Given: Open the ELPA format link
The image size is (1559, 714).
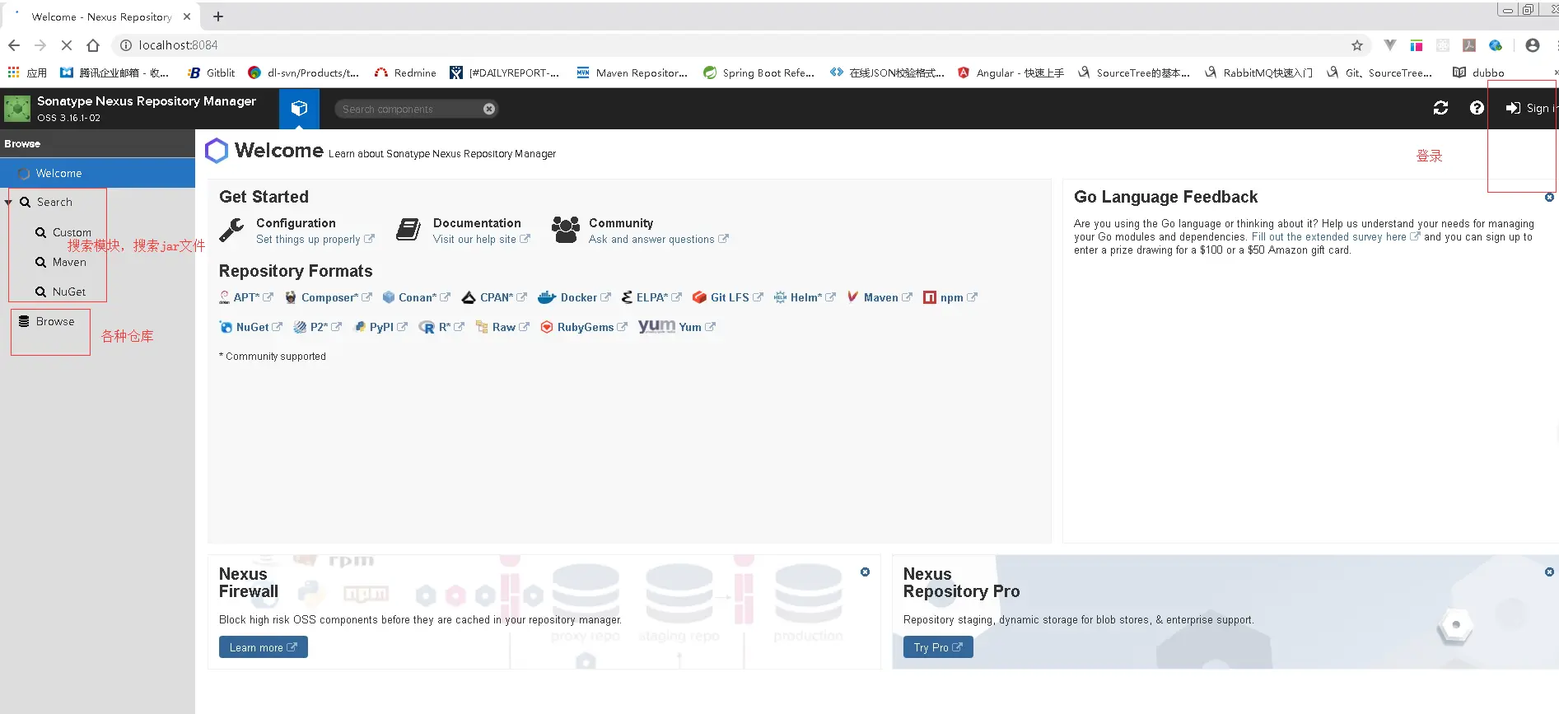Looking at the screenshot, I should tap(651, 297).
